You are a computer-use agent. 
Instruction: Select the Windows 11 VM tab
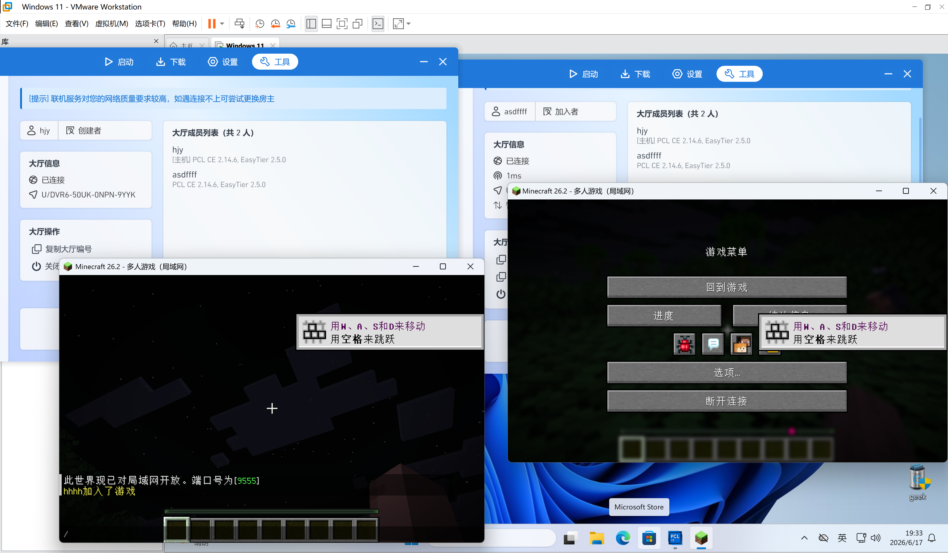point(245,45)
